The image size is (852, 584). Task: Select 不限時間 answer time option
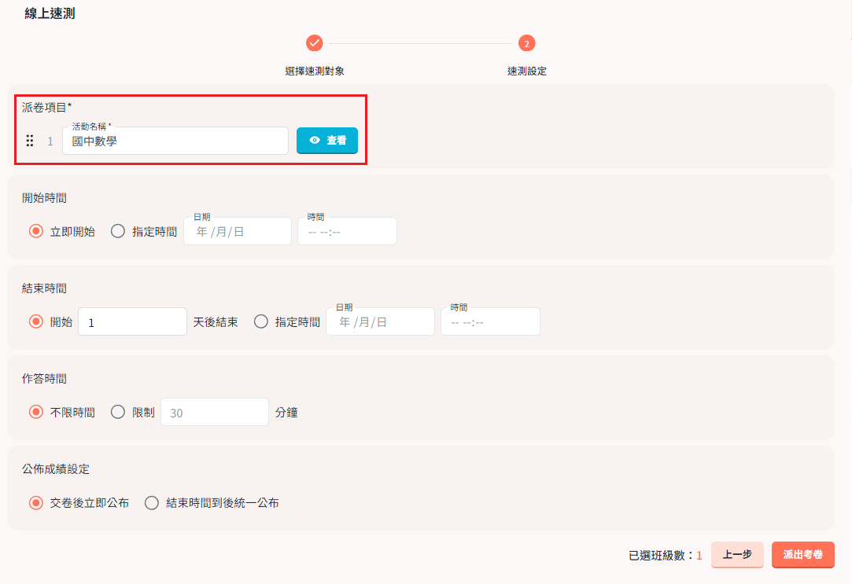(x=36, y=412)
